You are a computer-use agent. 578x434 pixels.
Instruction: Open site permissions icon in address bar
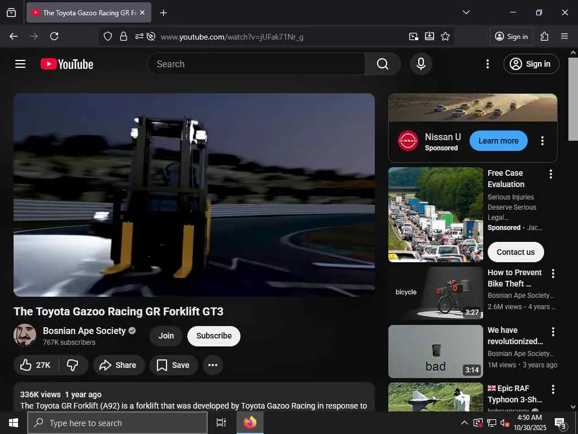[x=139, y=36]
